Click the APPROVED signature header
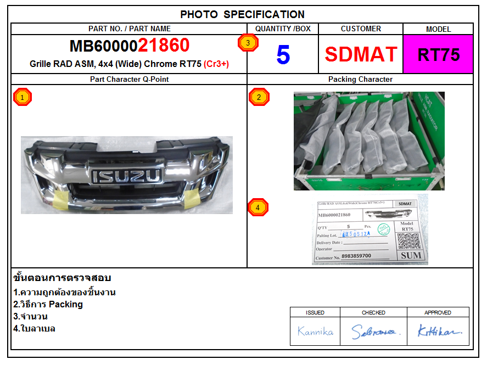 [x=438, y=312]
